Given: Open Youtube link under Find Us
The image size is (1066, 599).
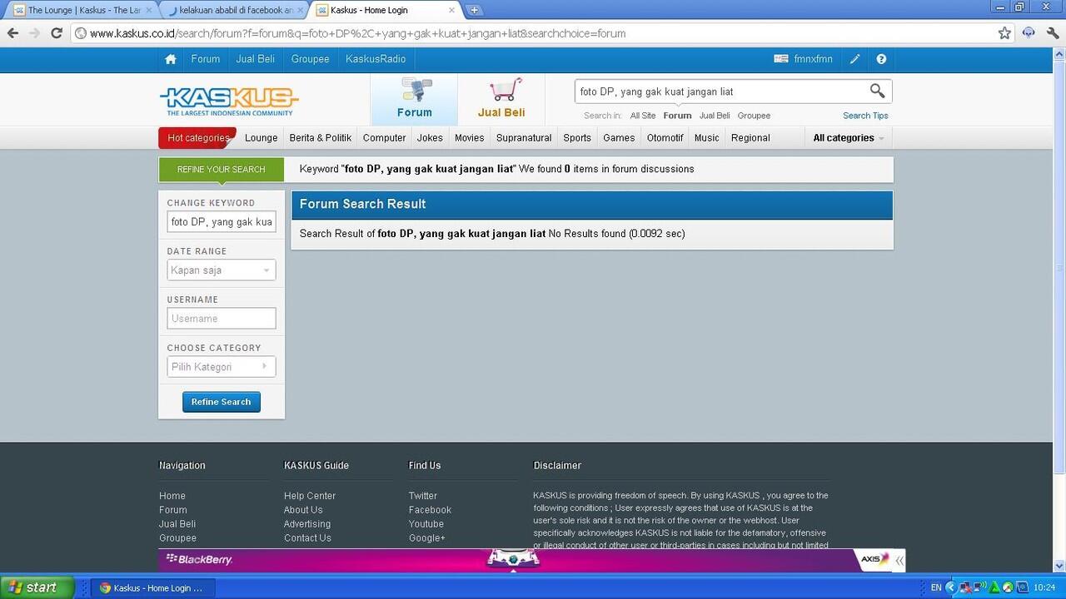Looking at the screenshot, I should tap(426, 524).
